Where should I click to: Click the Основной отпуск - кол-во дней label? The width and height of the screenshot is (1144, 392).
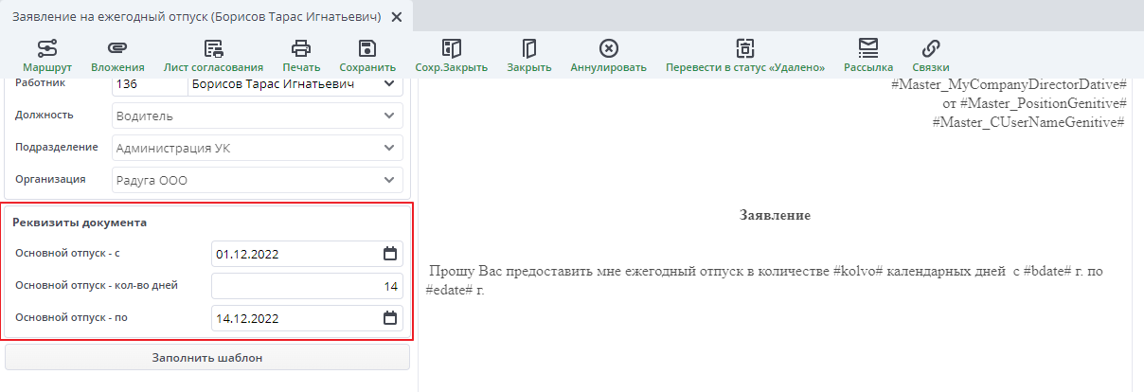click(x=97, y=285)
